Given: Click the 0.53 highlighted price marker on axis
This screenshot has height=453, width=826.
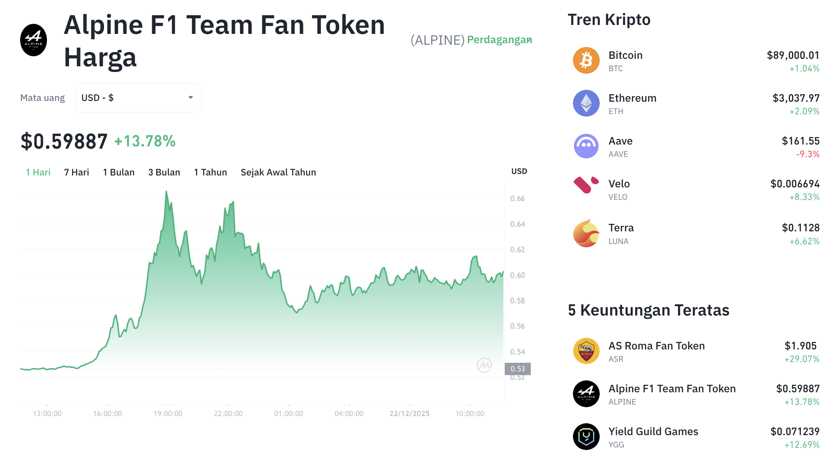Looking at the screenshot, I should (517, 369).
